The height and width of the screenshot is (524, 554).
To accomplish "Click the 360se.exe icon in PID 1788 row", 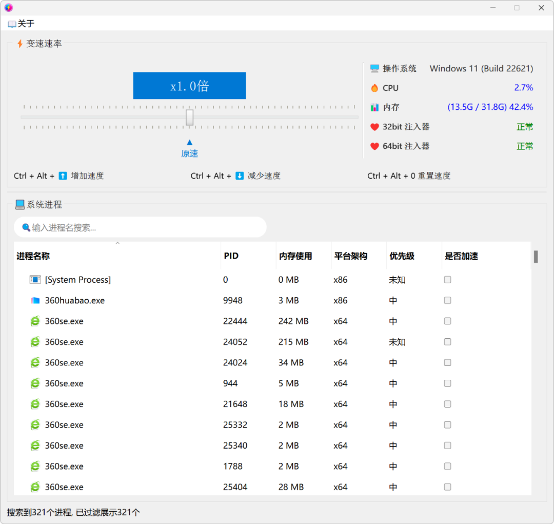I will coord(35,467).
